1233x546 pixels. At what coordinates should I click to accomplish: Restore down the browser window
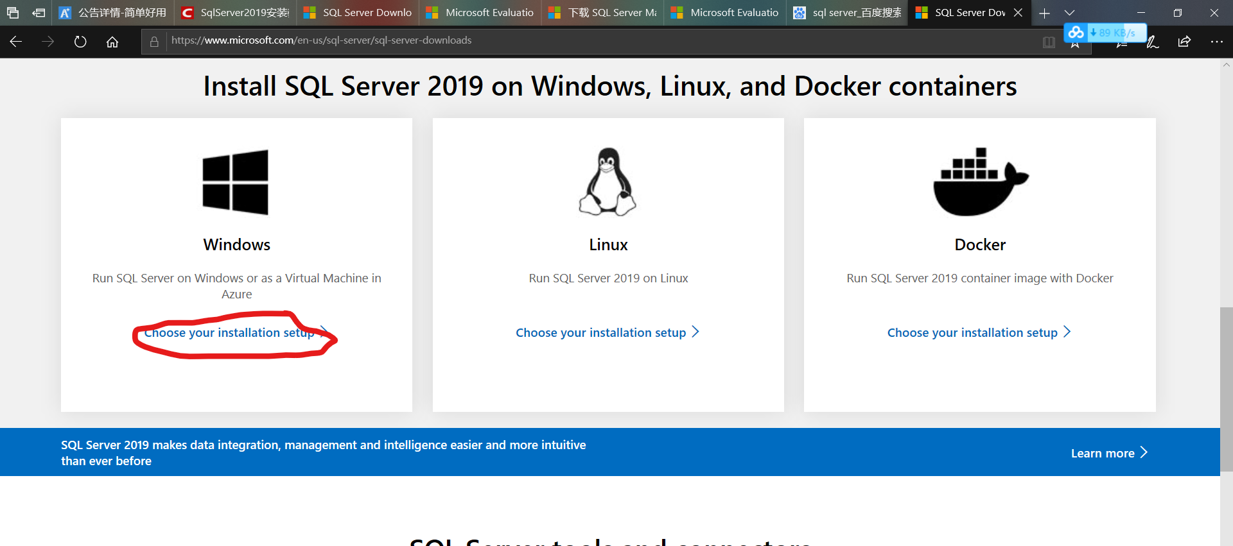click(1178, 13)
